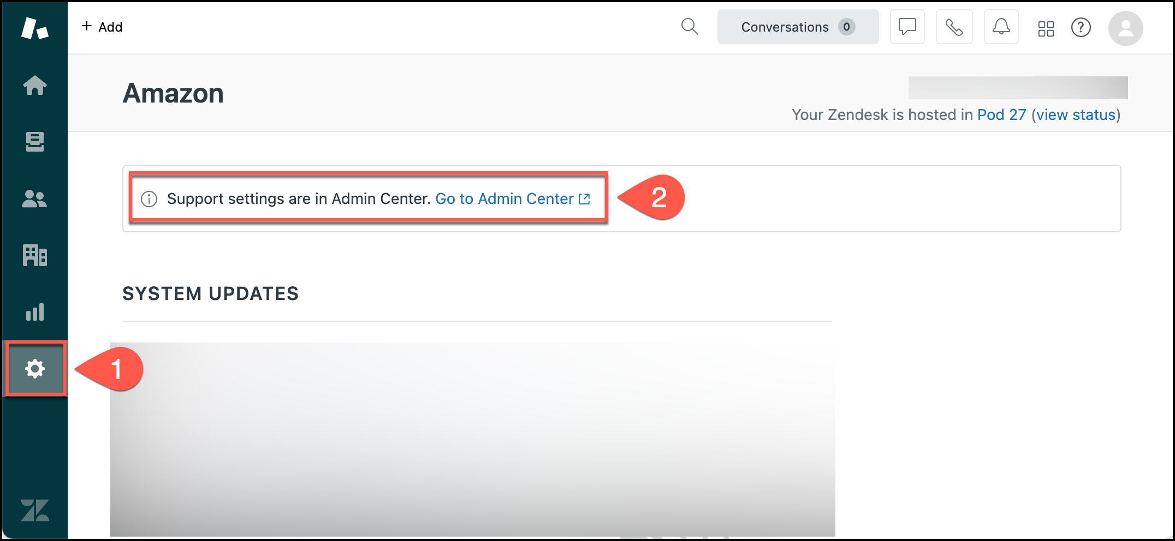Click the Go to Admin Center link
The height and width of the screenshot is (541, 1175).
click(504, 199)
